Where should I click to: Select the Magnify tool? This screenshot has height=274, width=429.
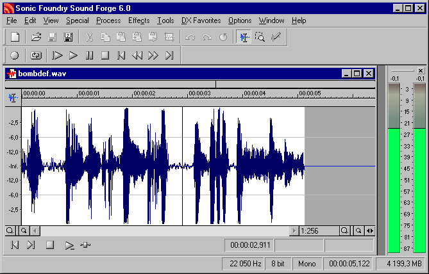tap(260, 37)
